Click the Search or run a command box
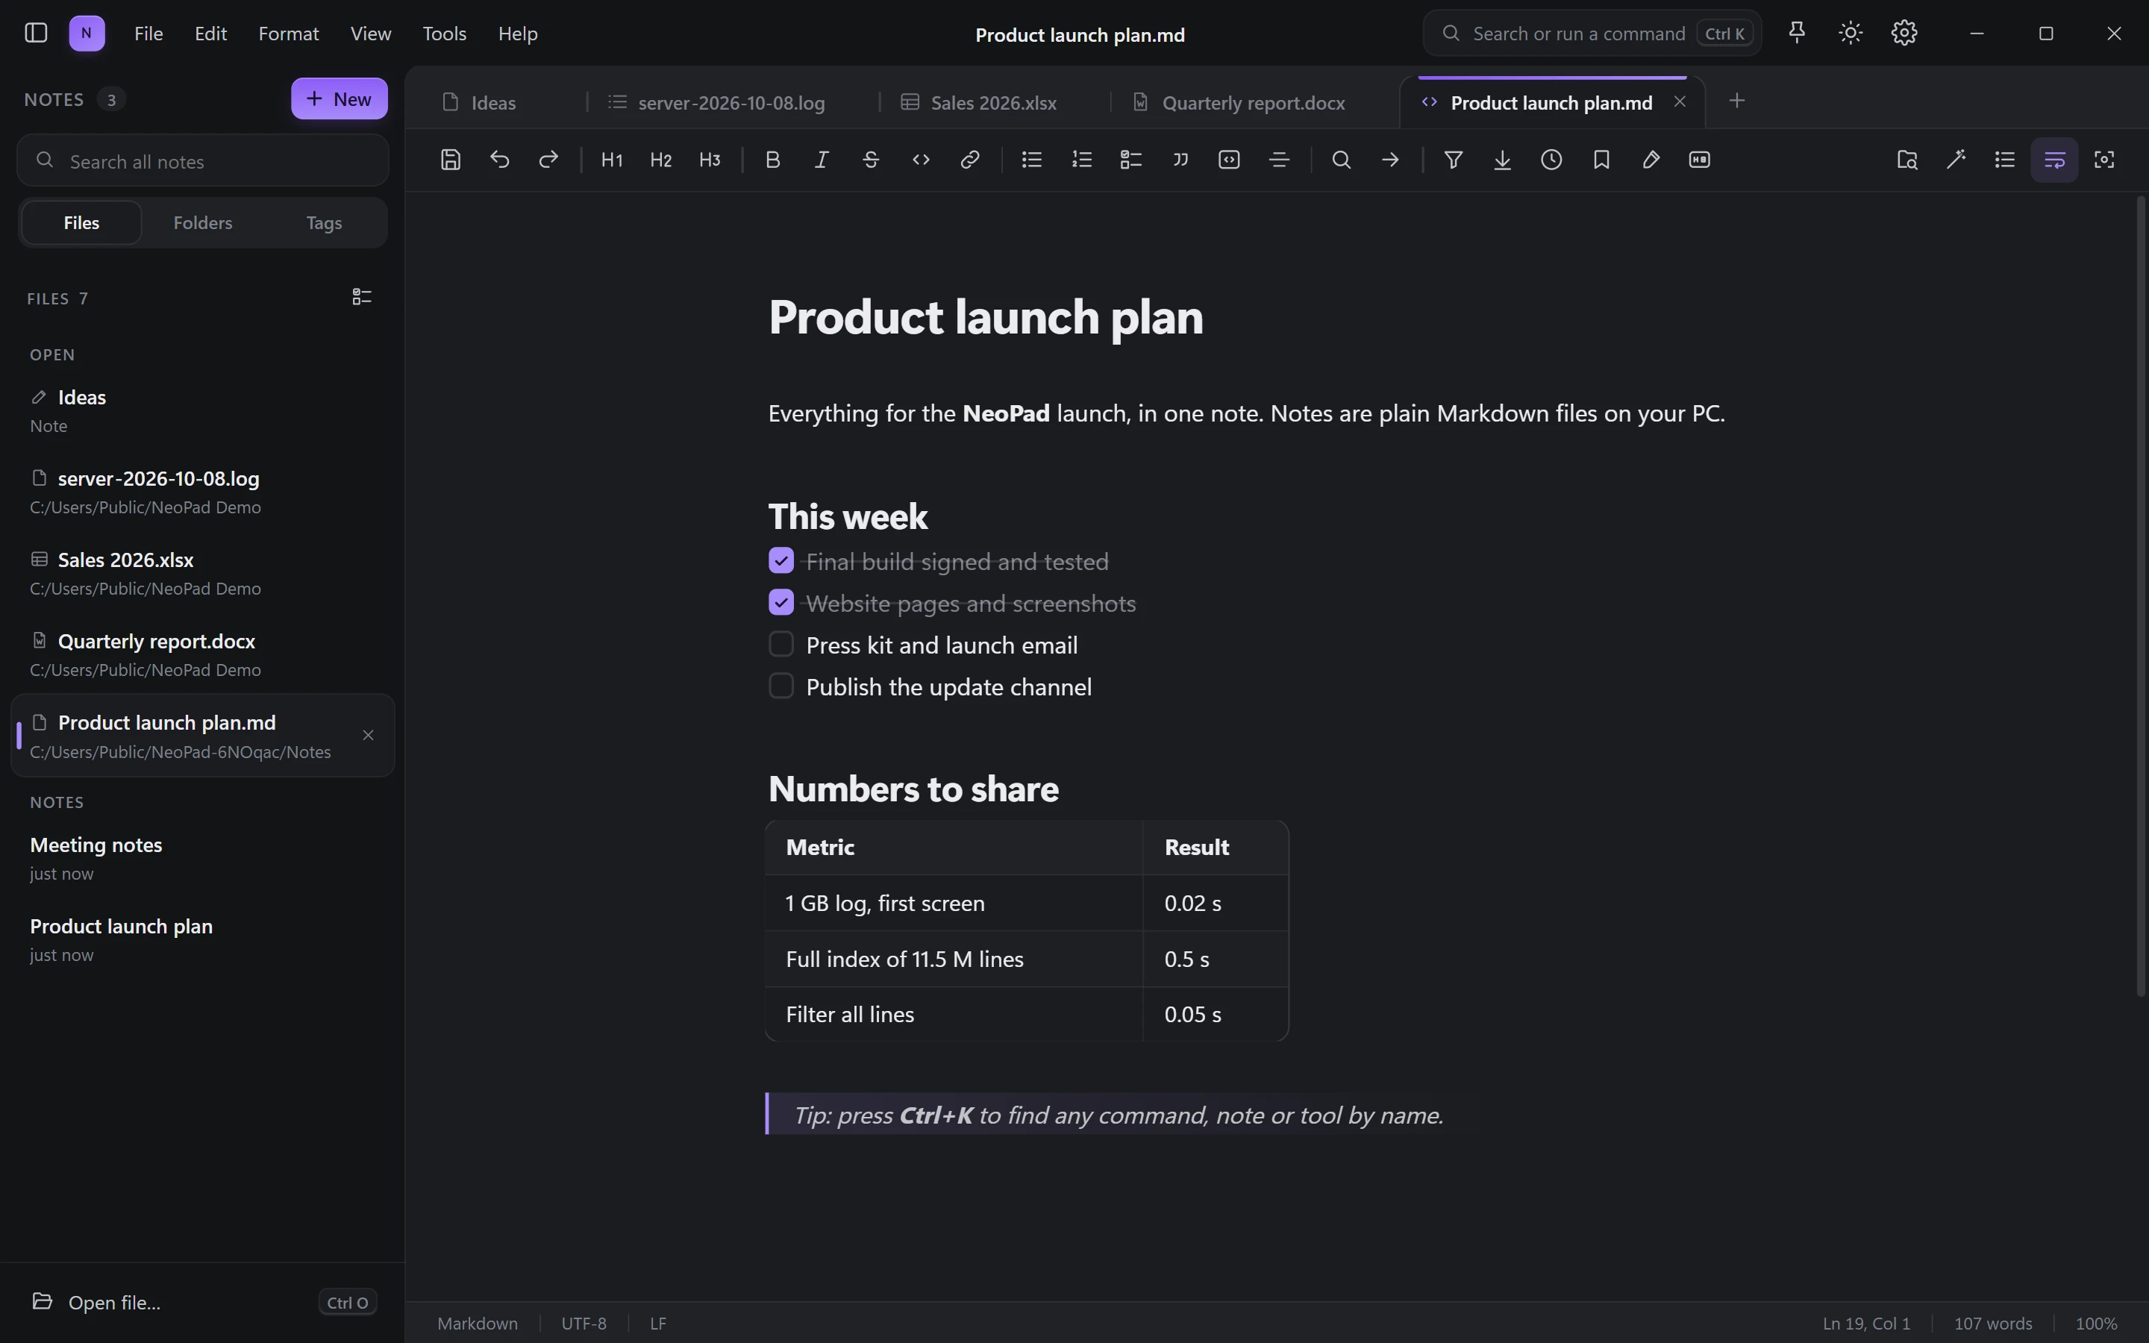The height and width of the screenshot is (1343, 2149). point(1592,34)
